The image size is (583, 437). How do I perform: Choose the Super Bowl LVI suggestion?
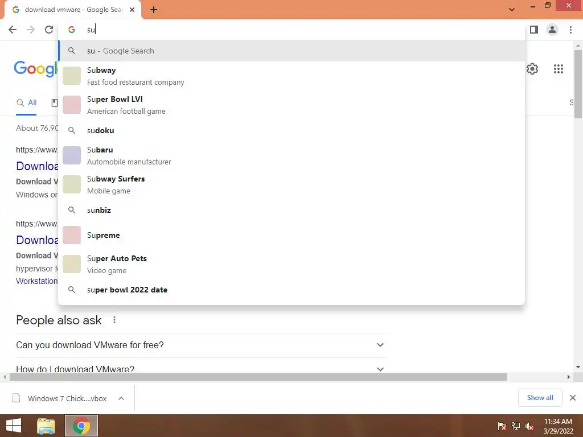pos(292,105)
